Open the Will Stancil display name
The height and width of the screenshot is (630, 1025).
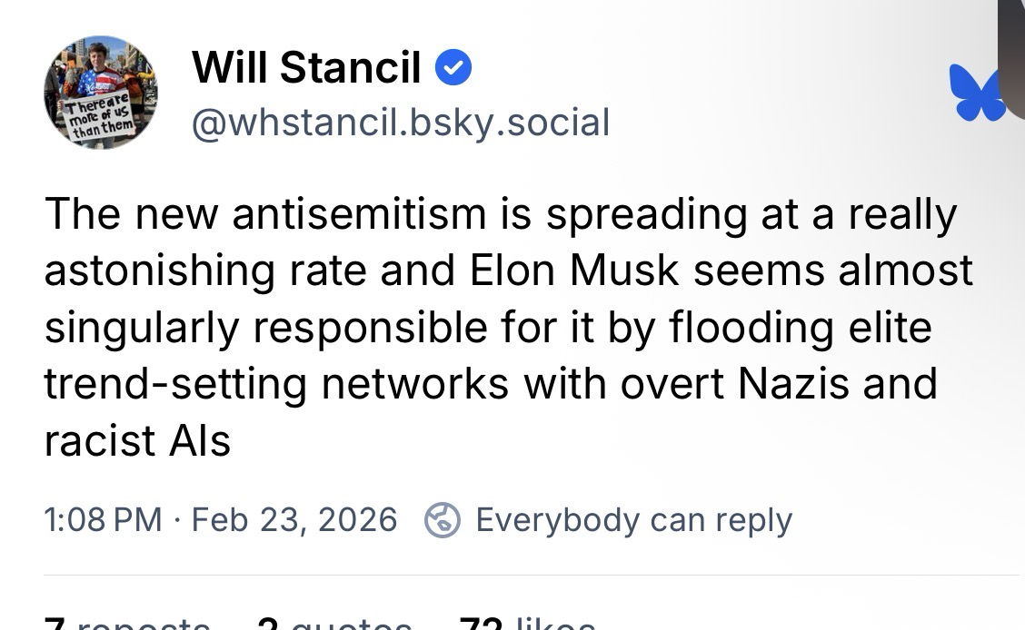coord(306,68)
